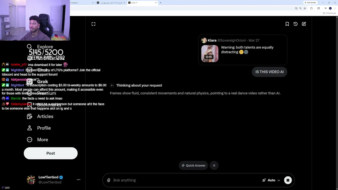Click the Quick Answer button
This screenshot has width=338, height=190.
[x=193, y=165]
